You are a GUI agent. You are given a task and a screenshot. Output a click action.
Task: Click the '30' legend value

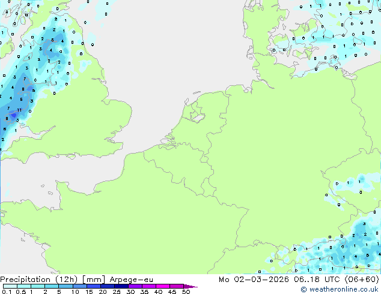[x=130, y=292]
